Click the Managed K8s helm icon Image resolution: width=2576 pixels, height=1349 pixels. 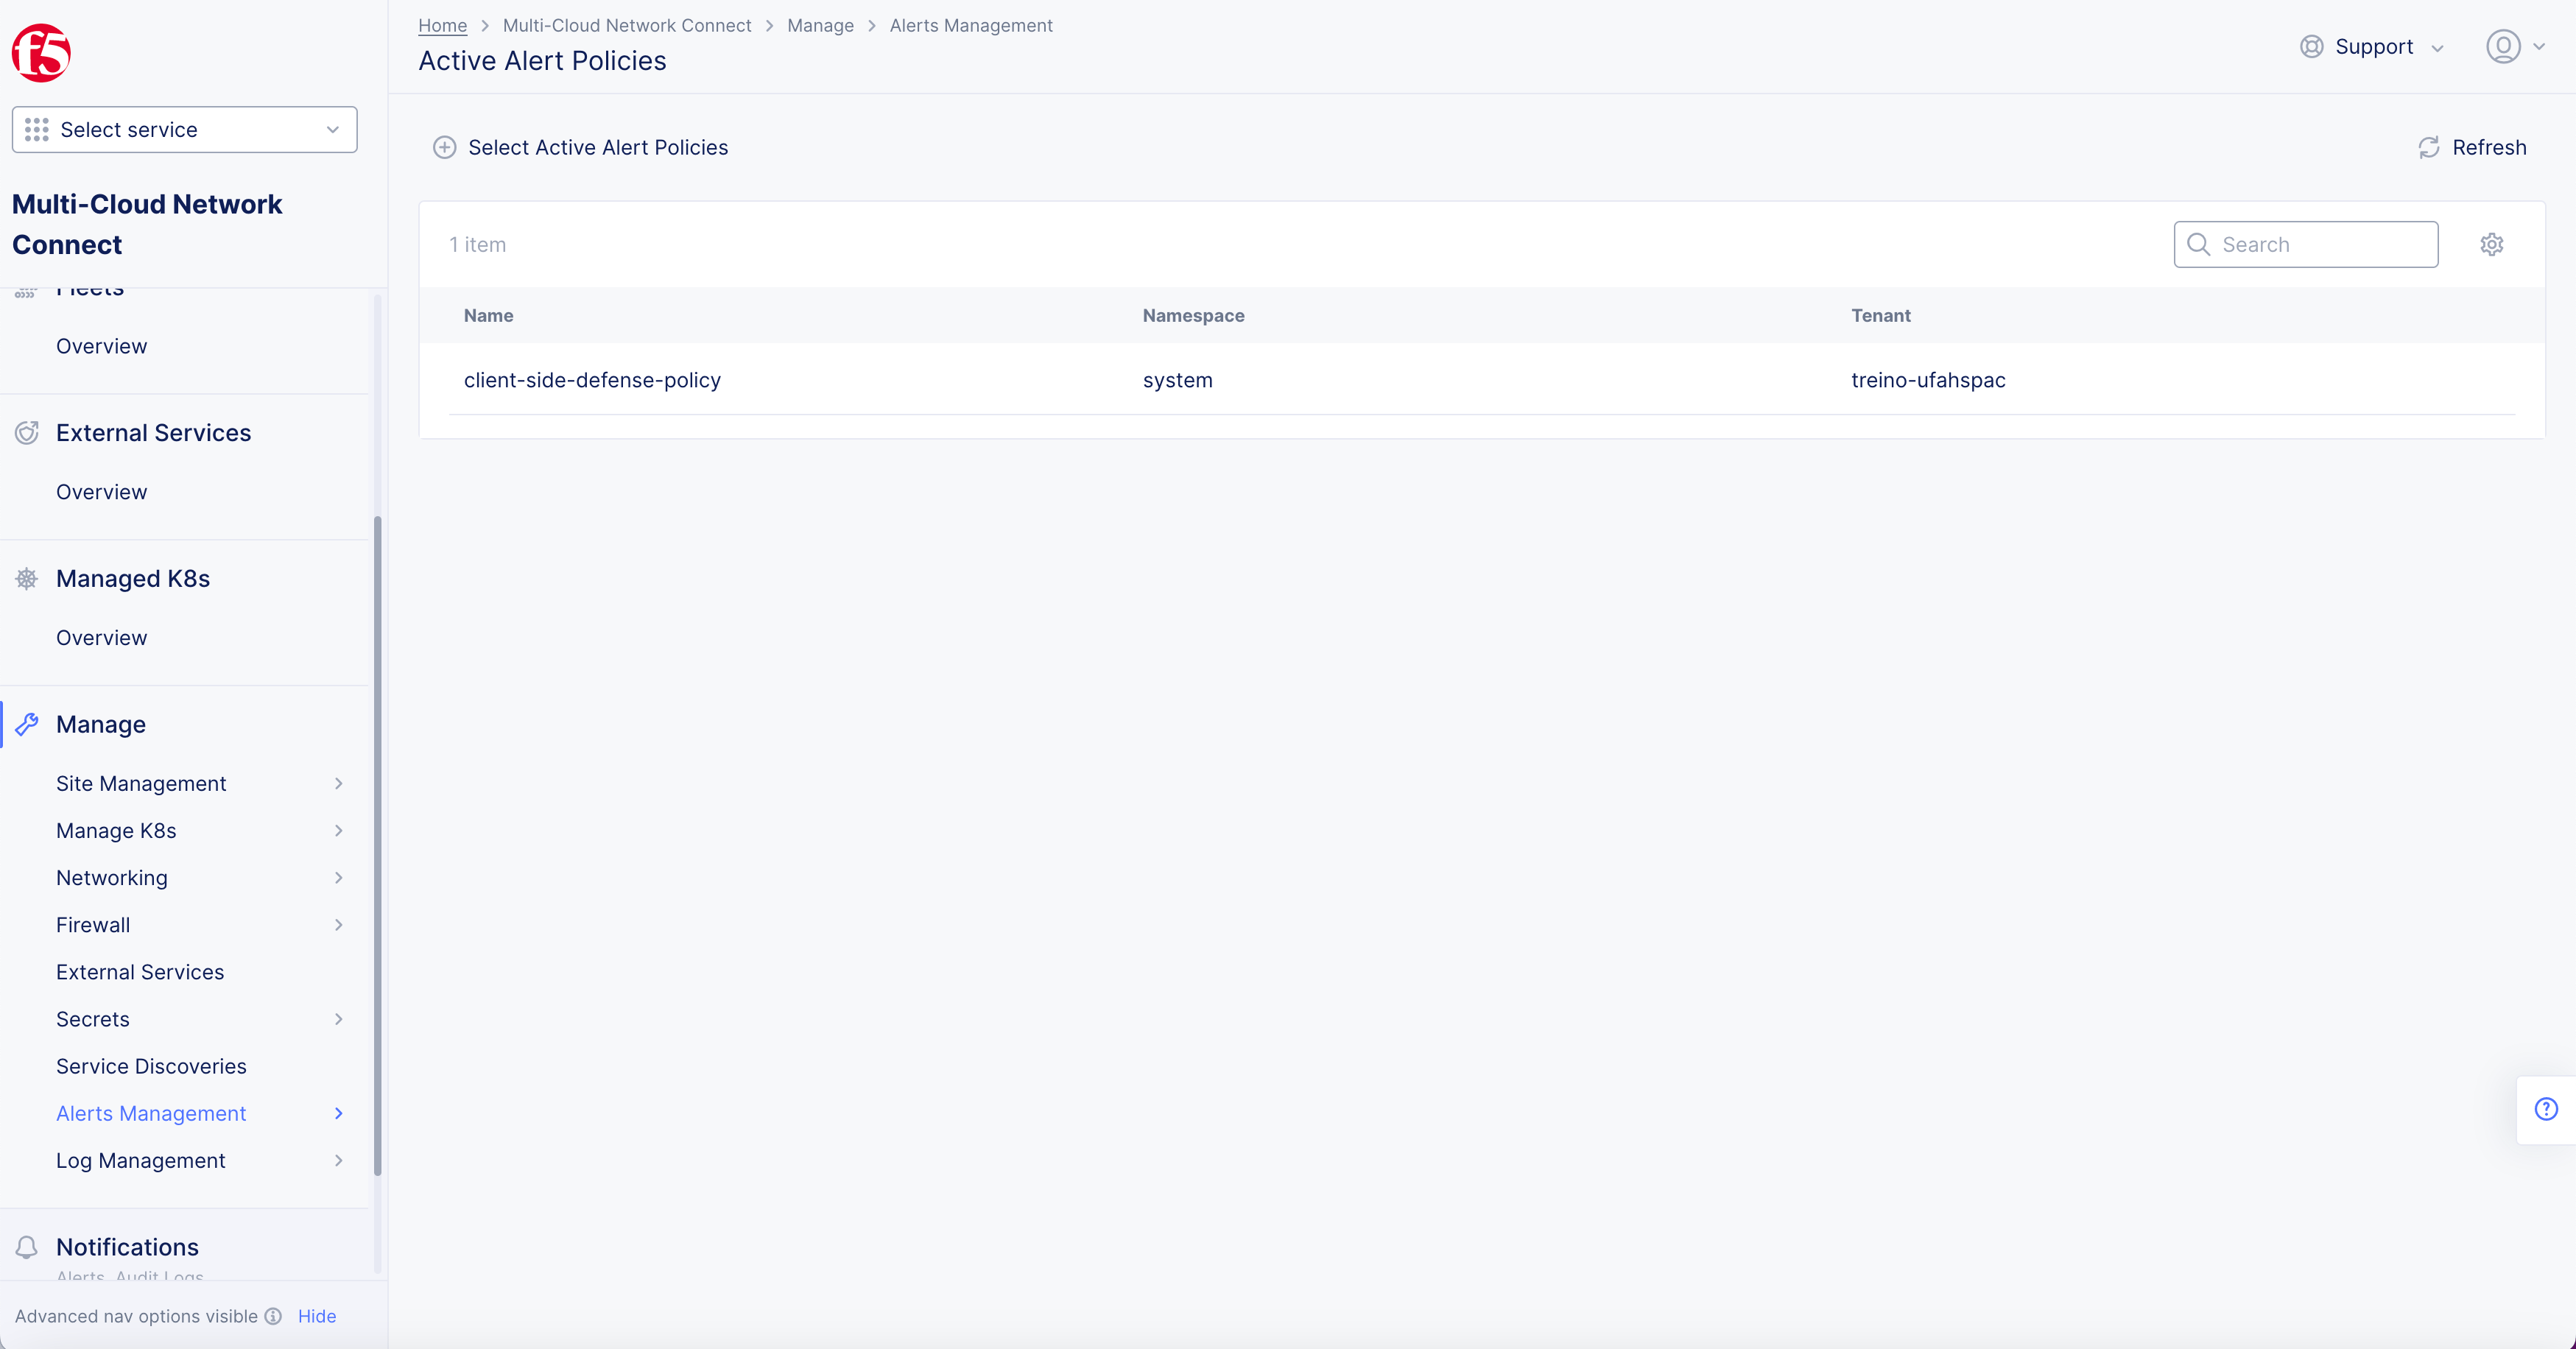click(27, 578)
